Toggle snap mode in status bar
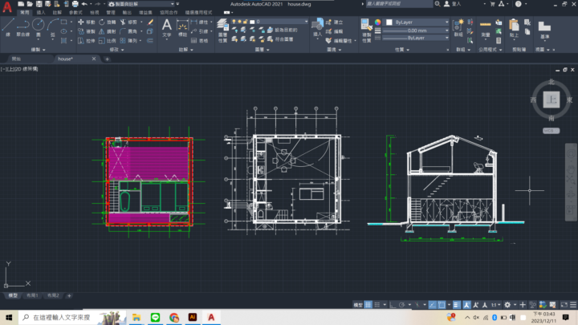This screenshot has height=325, width=578. click(x=377, y=305)
